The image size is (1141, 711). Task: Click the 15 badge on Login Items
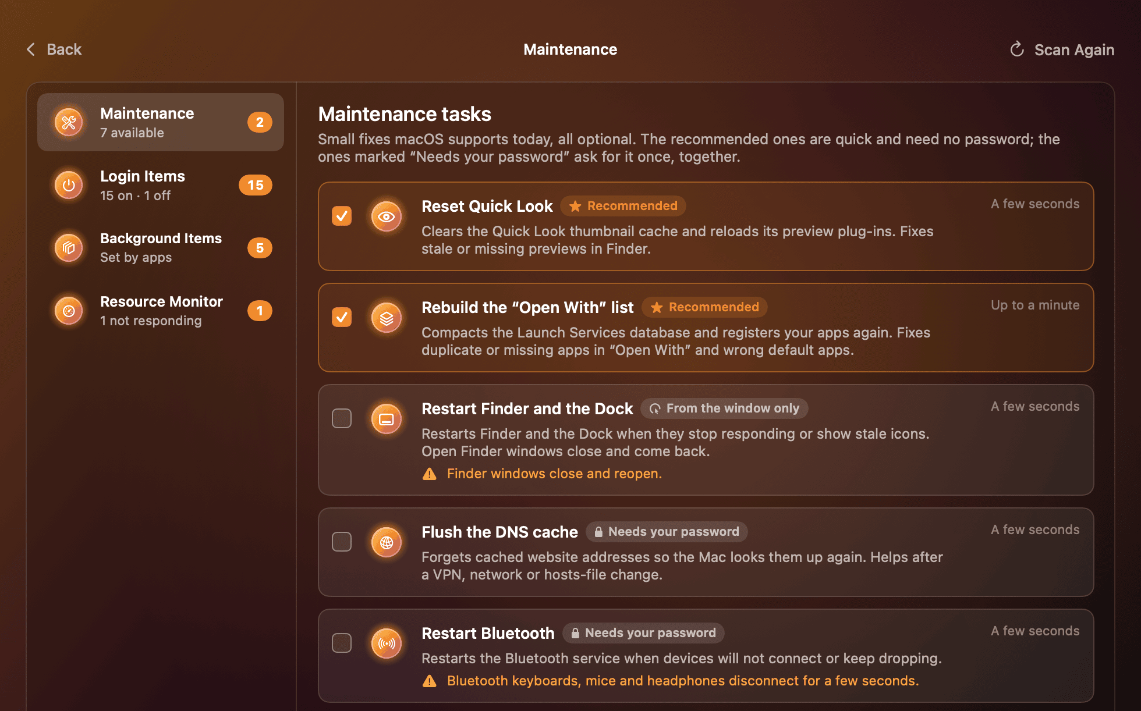tap(256, 185)
